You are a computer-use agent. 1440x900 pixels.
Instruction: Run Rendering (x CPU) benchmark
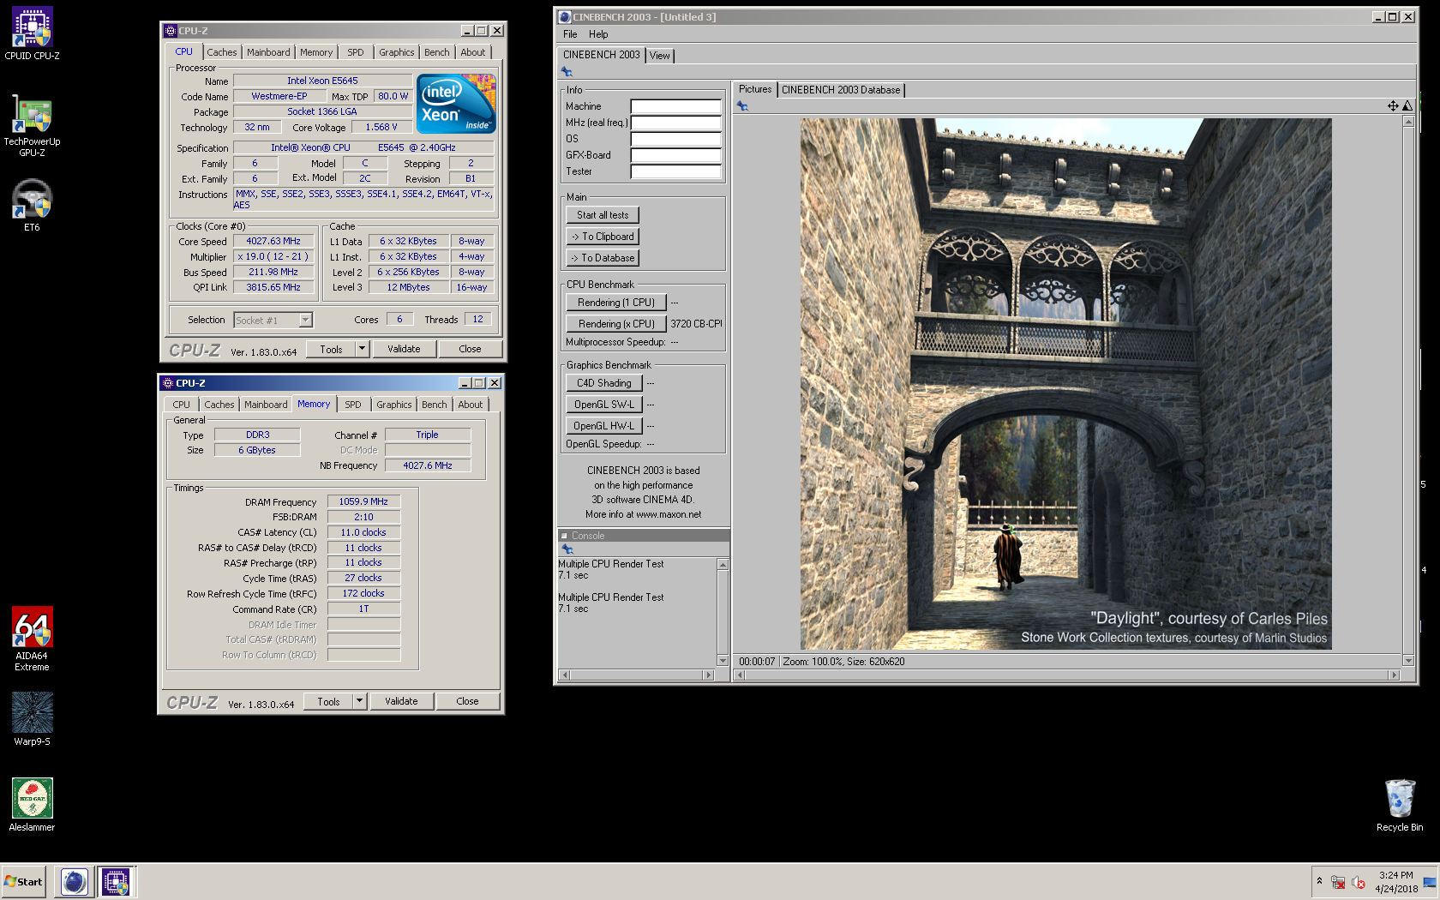pos(616,324)
